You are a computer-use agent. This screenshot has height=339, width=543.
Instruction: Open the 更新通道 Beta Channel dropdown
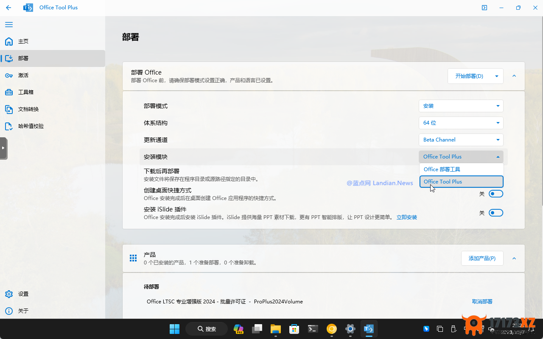[461, 140]
